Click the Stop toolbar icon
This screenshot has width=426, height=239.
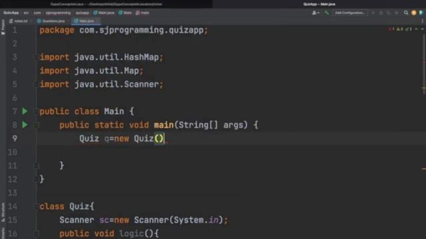click(x=397, y=13)
